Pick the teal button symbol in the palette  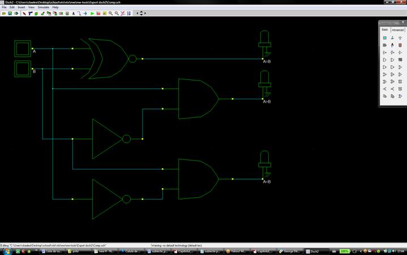pyautogui.click(x=385, y=38)
